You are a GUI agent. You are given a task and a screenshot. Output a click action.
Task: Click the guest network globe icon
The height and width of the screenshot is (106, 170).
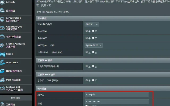click(x=2, y=11)
